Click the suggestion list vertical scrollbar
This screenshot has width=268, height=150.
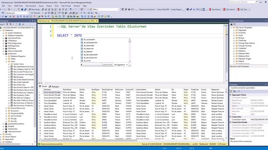pyautogui.click(x=130, y=50)
